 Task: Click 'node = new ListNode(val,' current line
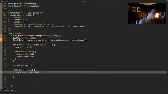pos(28,72)
